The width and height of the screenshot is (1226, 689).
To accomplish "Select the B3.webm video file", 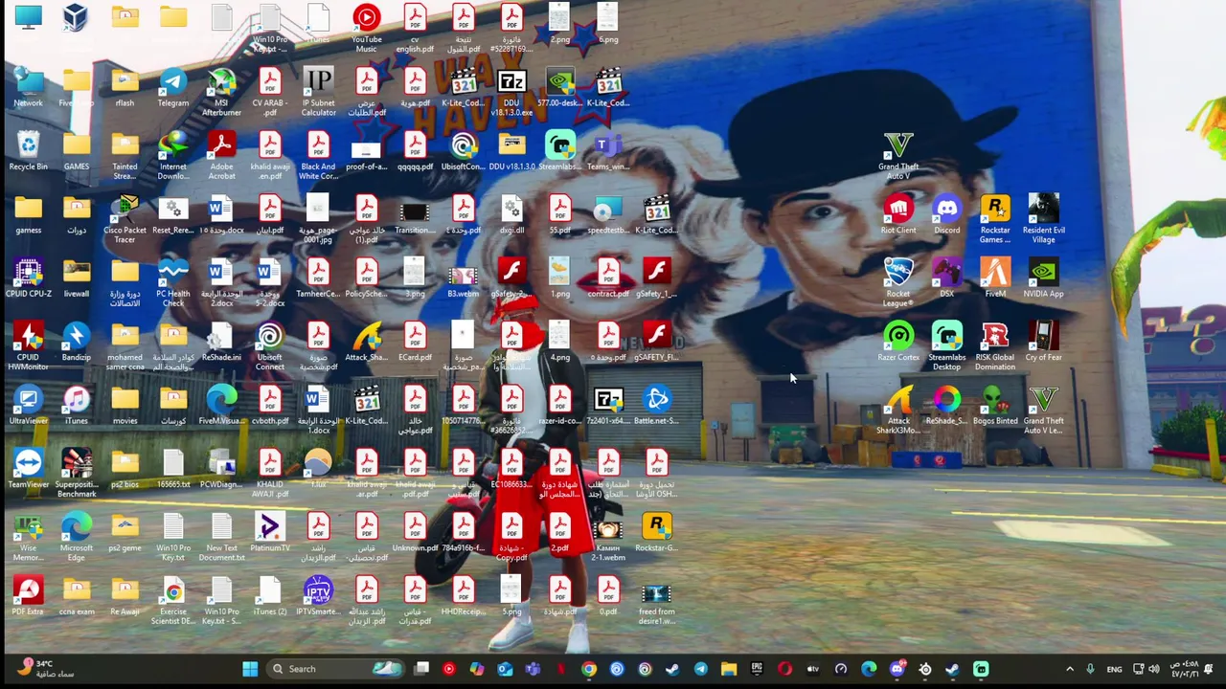I will pyautogui.click(x=463, y=278).
